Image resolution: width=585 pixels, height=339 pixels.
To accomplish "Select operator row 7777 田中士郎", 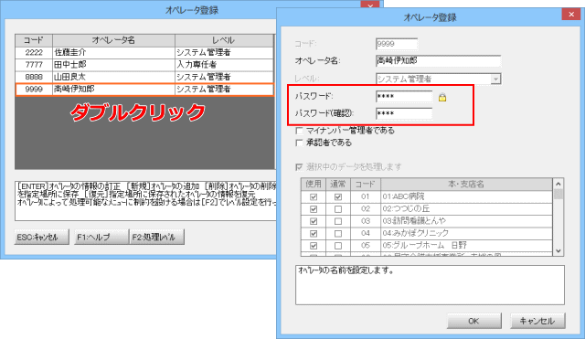I will tap(144, 65).
